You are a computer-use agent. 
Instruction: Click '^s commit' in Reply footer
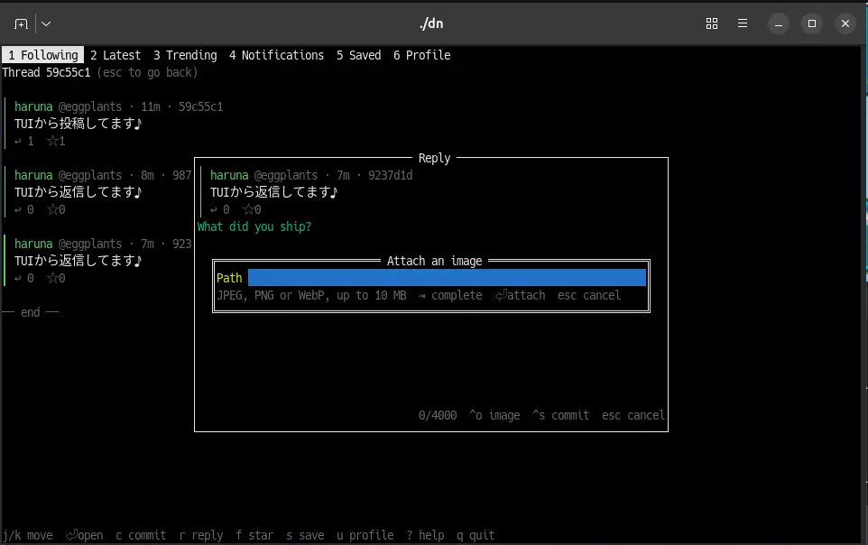tap(560, 415)
